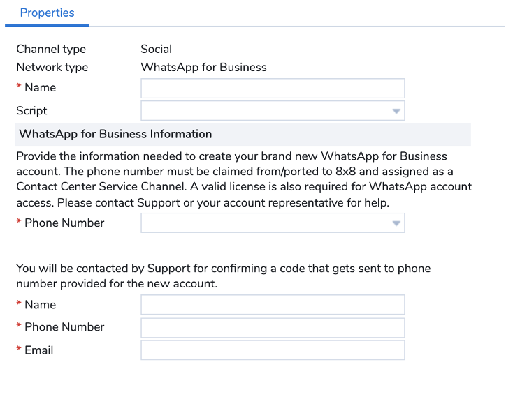Click inside the Script combo box
Screen dimensions: 506x413
pyautogui.click(x=273, y=111)
